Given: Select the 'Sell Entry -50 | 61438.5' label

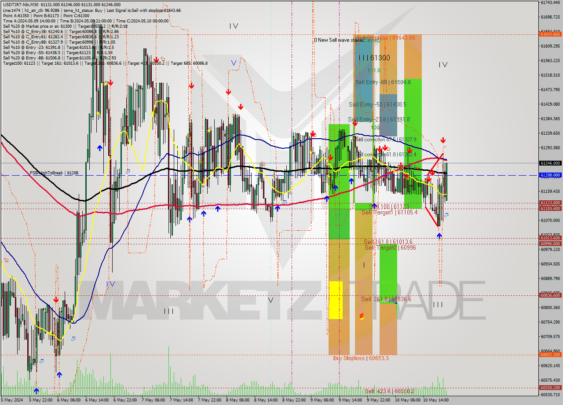Looking at the screenshot, I should pyautogui.click(x=377, y=105).
